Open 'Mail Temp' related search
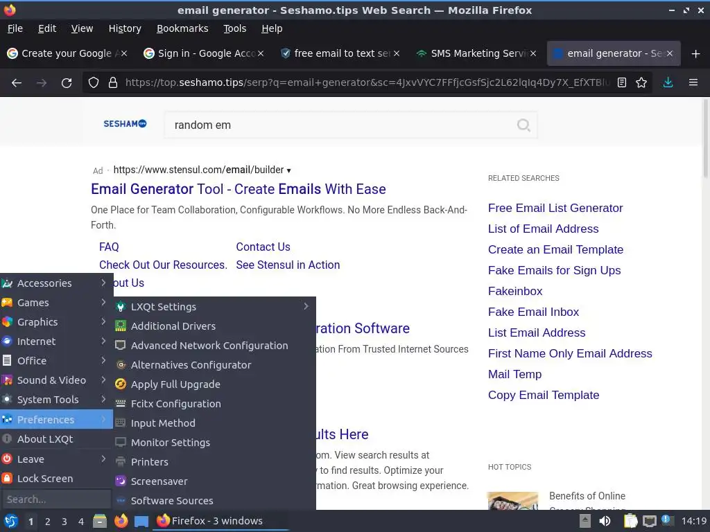The image size is (710, 532). point(514,375)
